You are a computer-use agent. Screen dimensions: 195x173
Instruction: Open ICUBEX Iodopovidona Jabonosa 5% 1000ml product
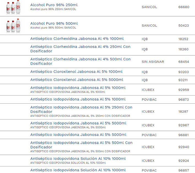click(x=78, y=88)
